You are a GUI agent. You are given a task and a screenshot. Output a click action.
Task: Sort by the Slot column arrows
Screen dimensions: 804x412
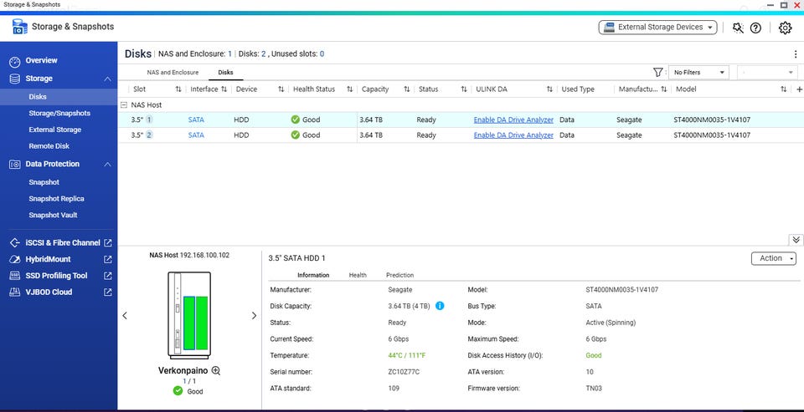point(178,89)
